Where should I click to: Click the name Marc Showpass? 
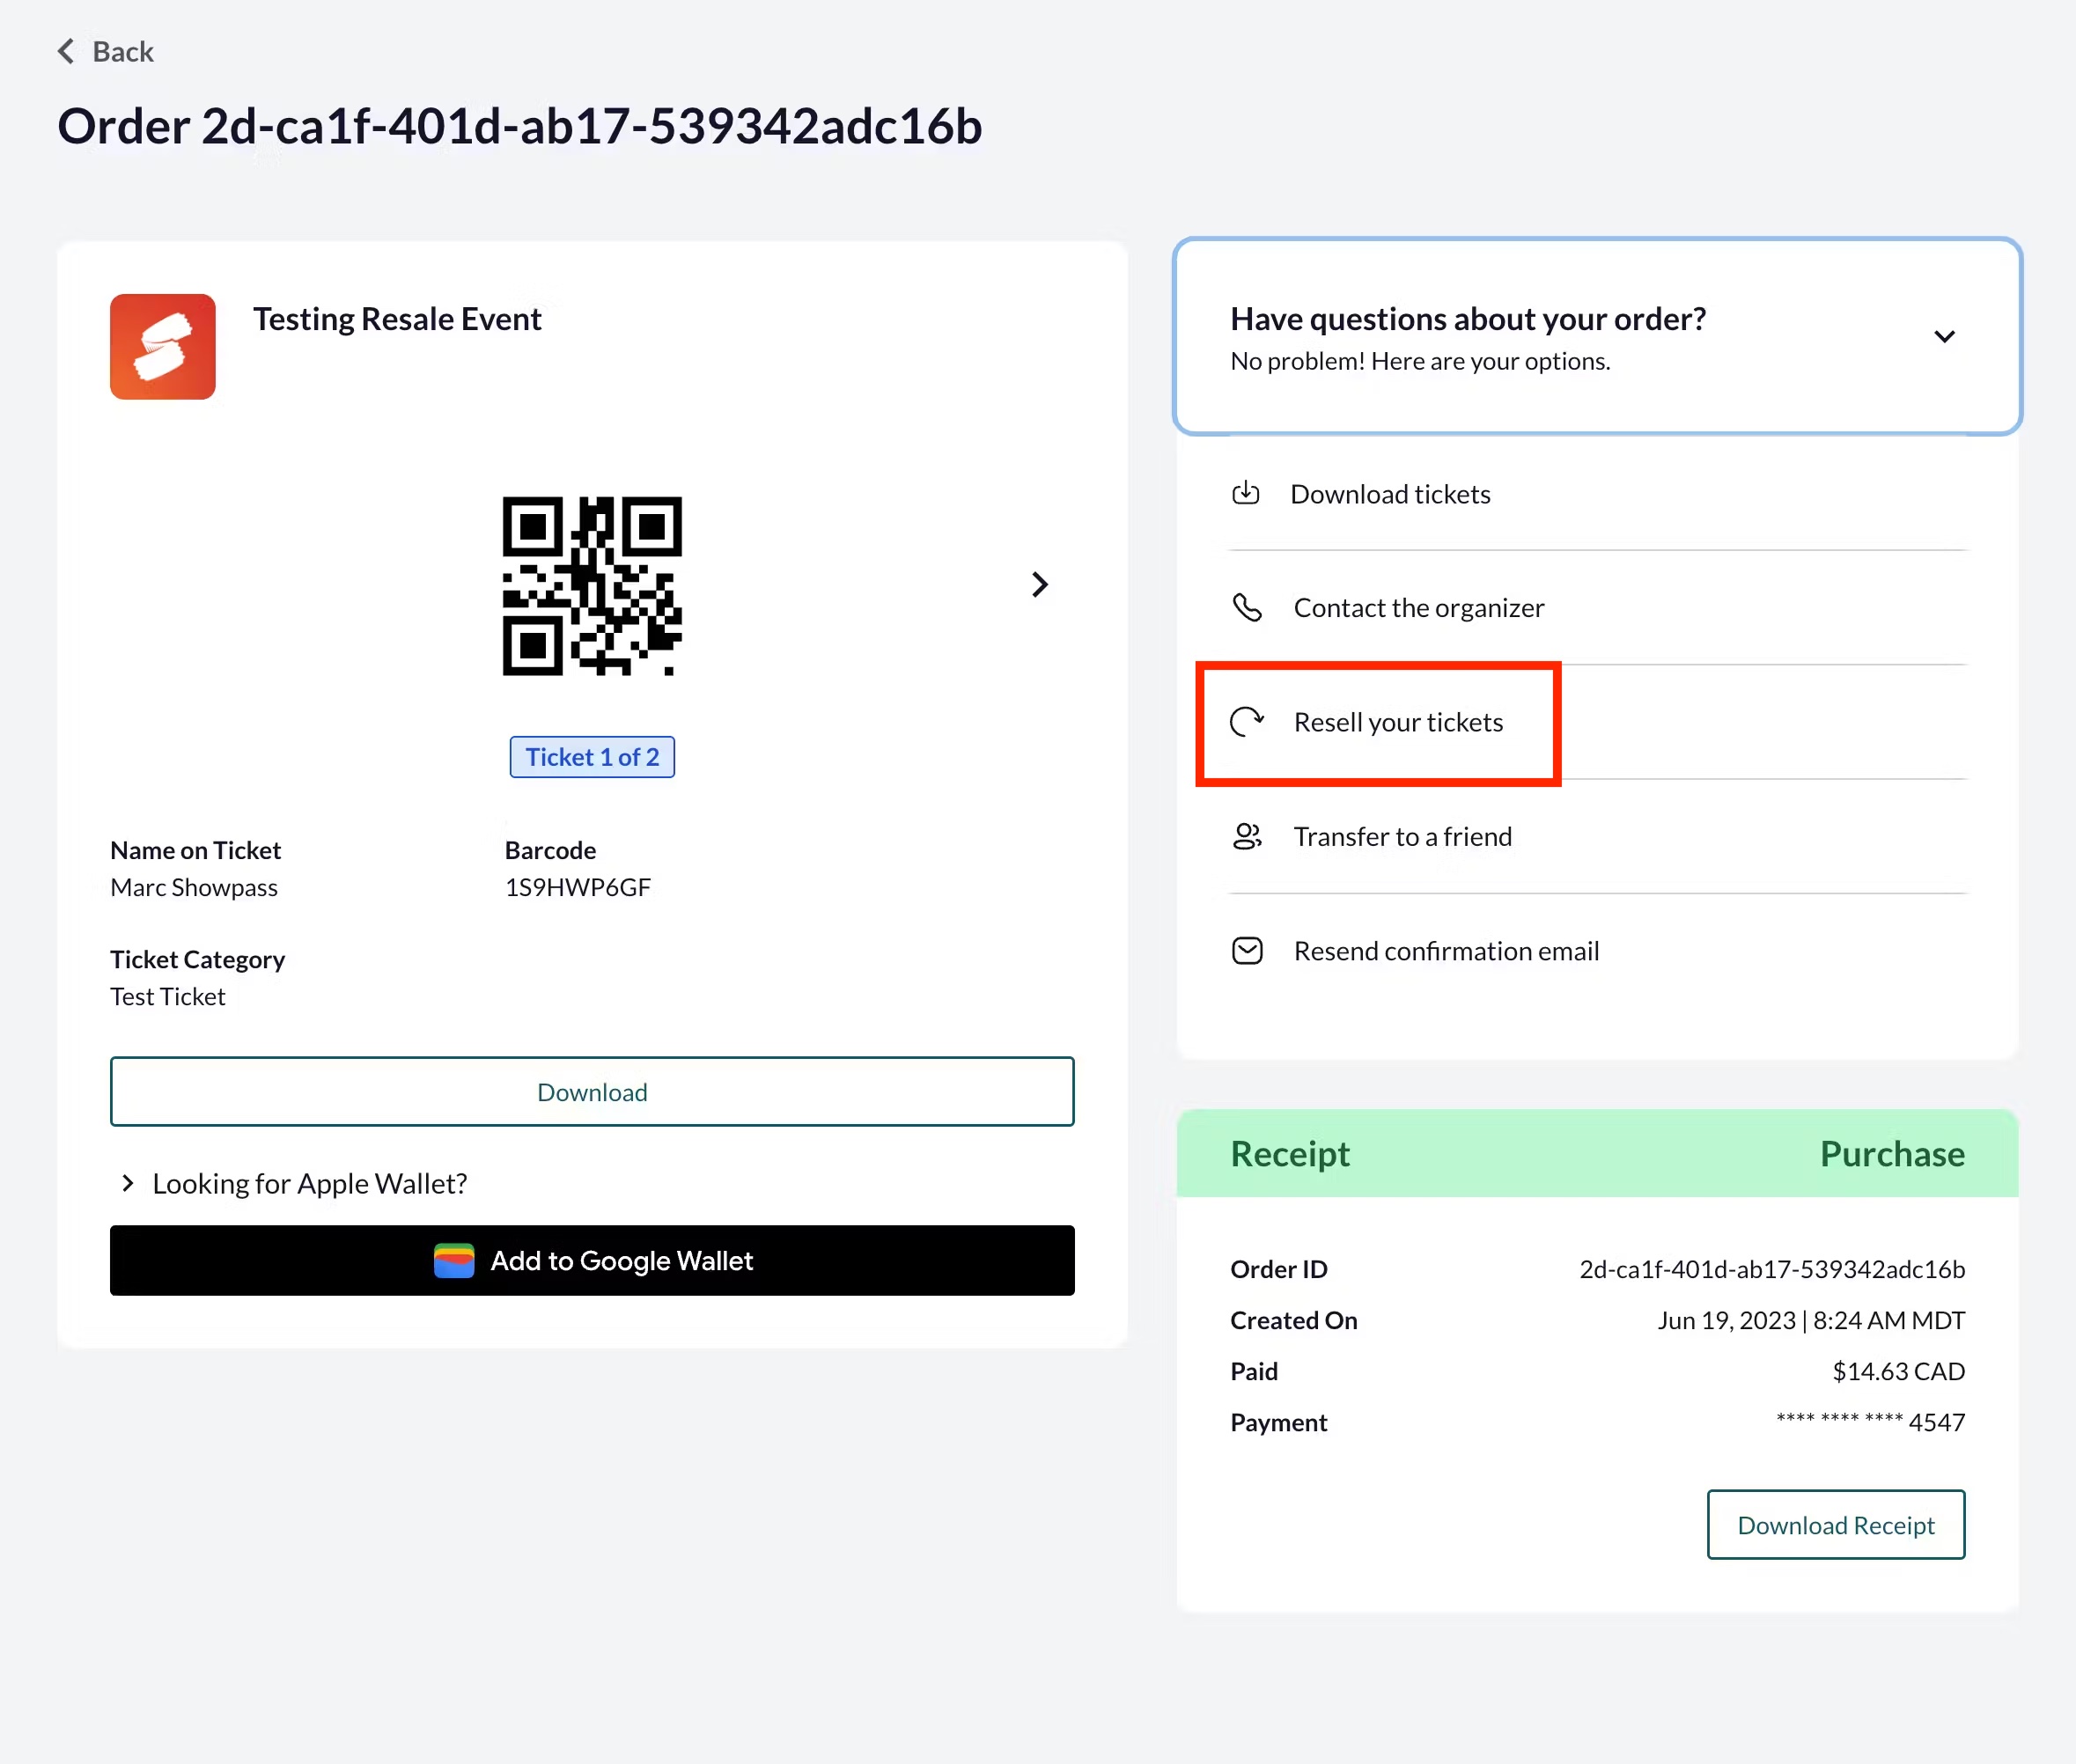pos(194,888)
